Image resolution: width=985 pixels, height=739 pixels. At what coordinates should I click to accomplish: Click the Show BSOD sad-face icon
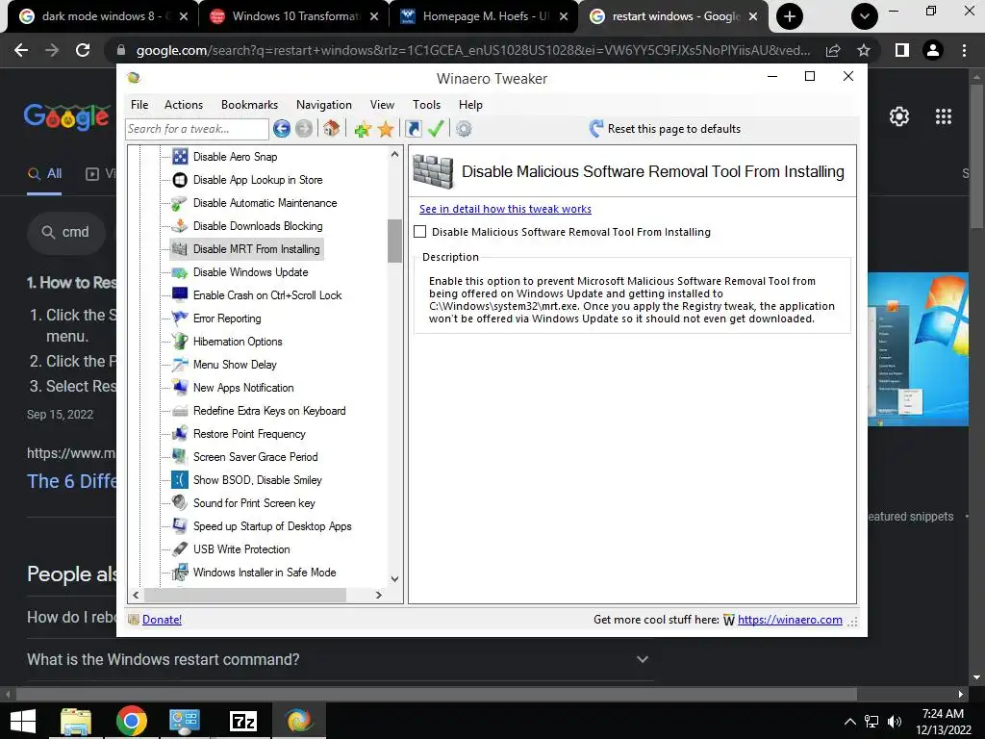tap(180, 480)
